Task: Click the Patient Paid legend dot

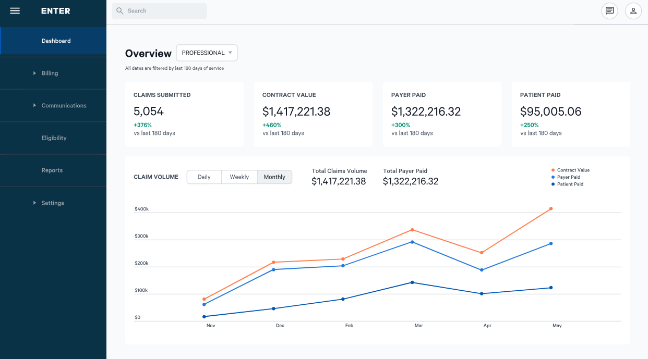Action: click(553, 184)
